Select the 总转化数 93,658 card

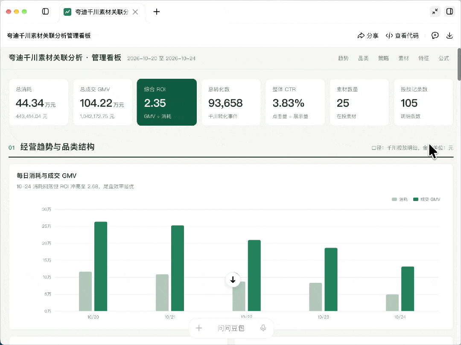pyautogui.click(x=231, y=102)
